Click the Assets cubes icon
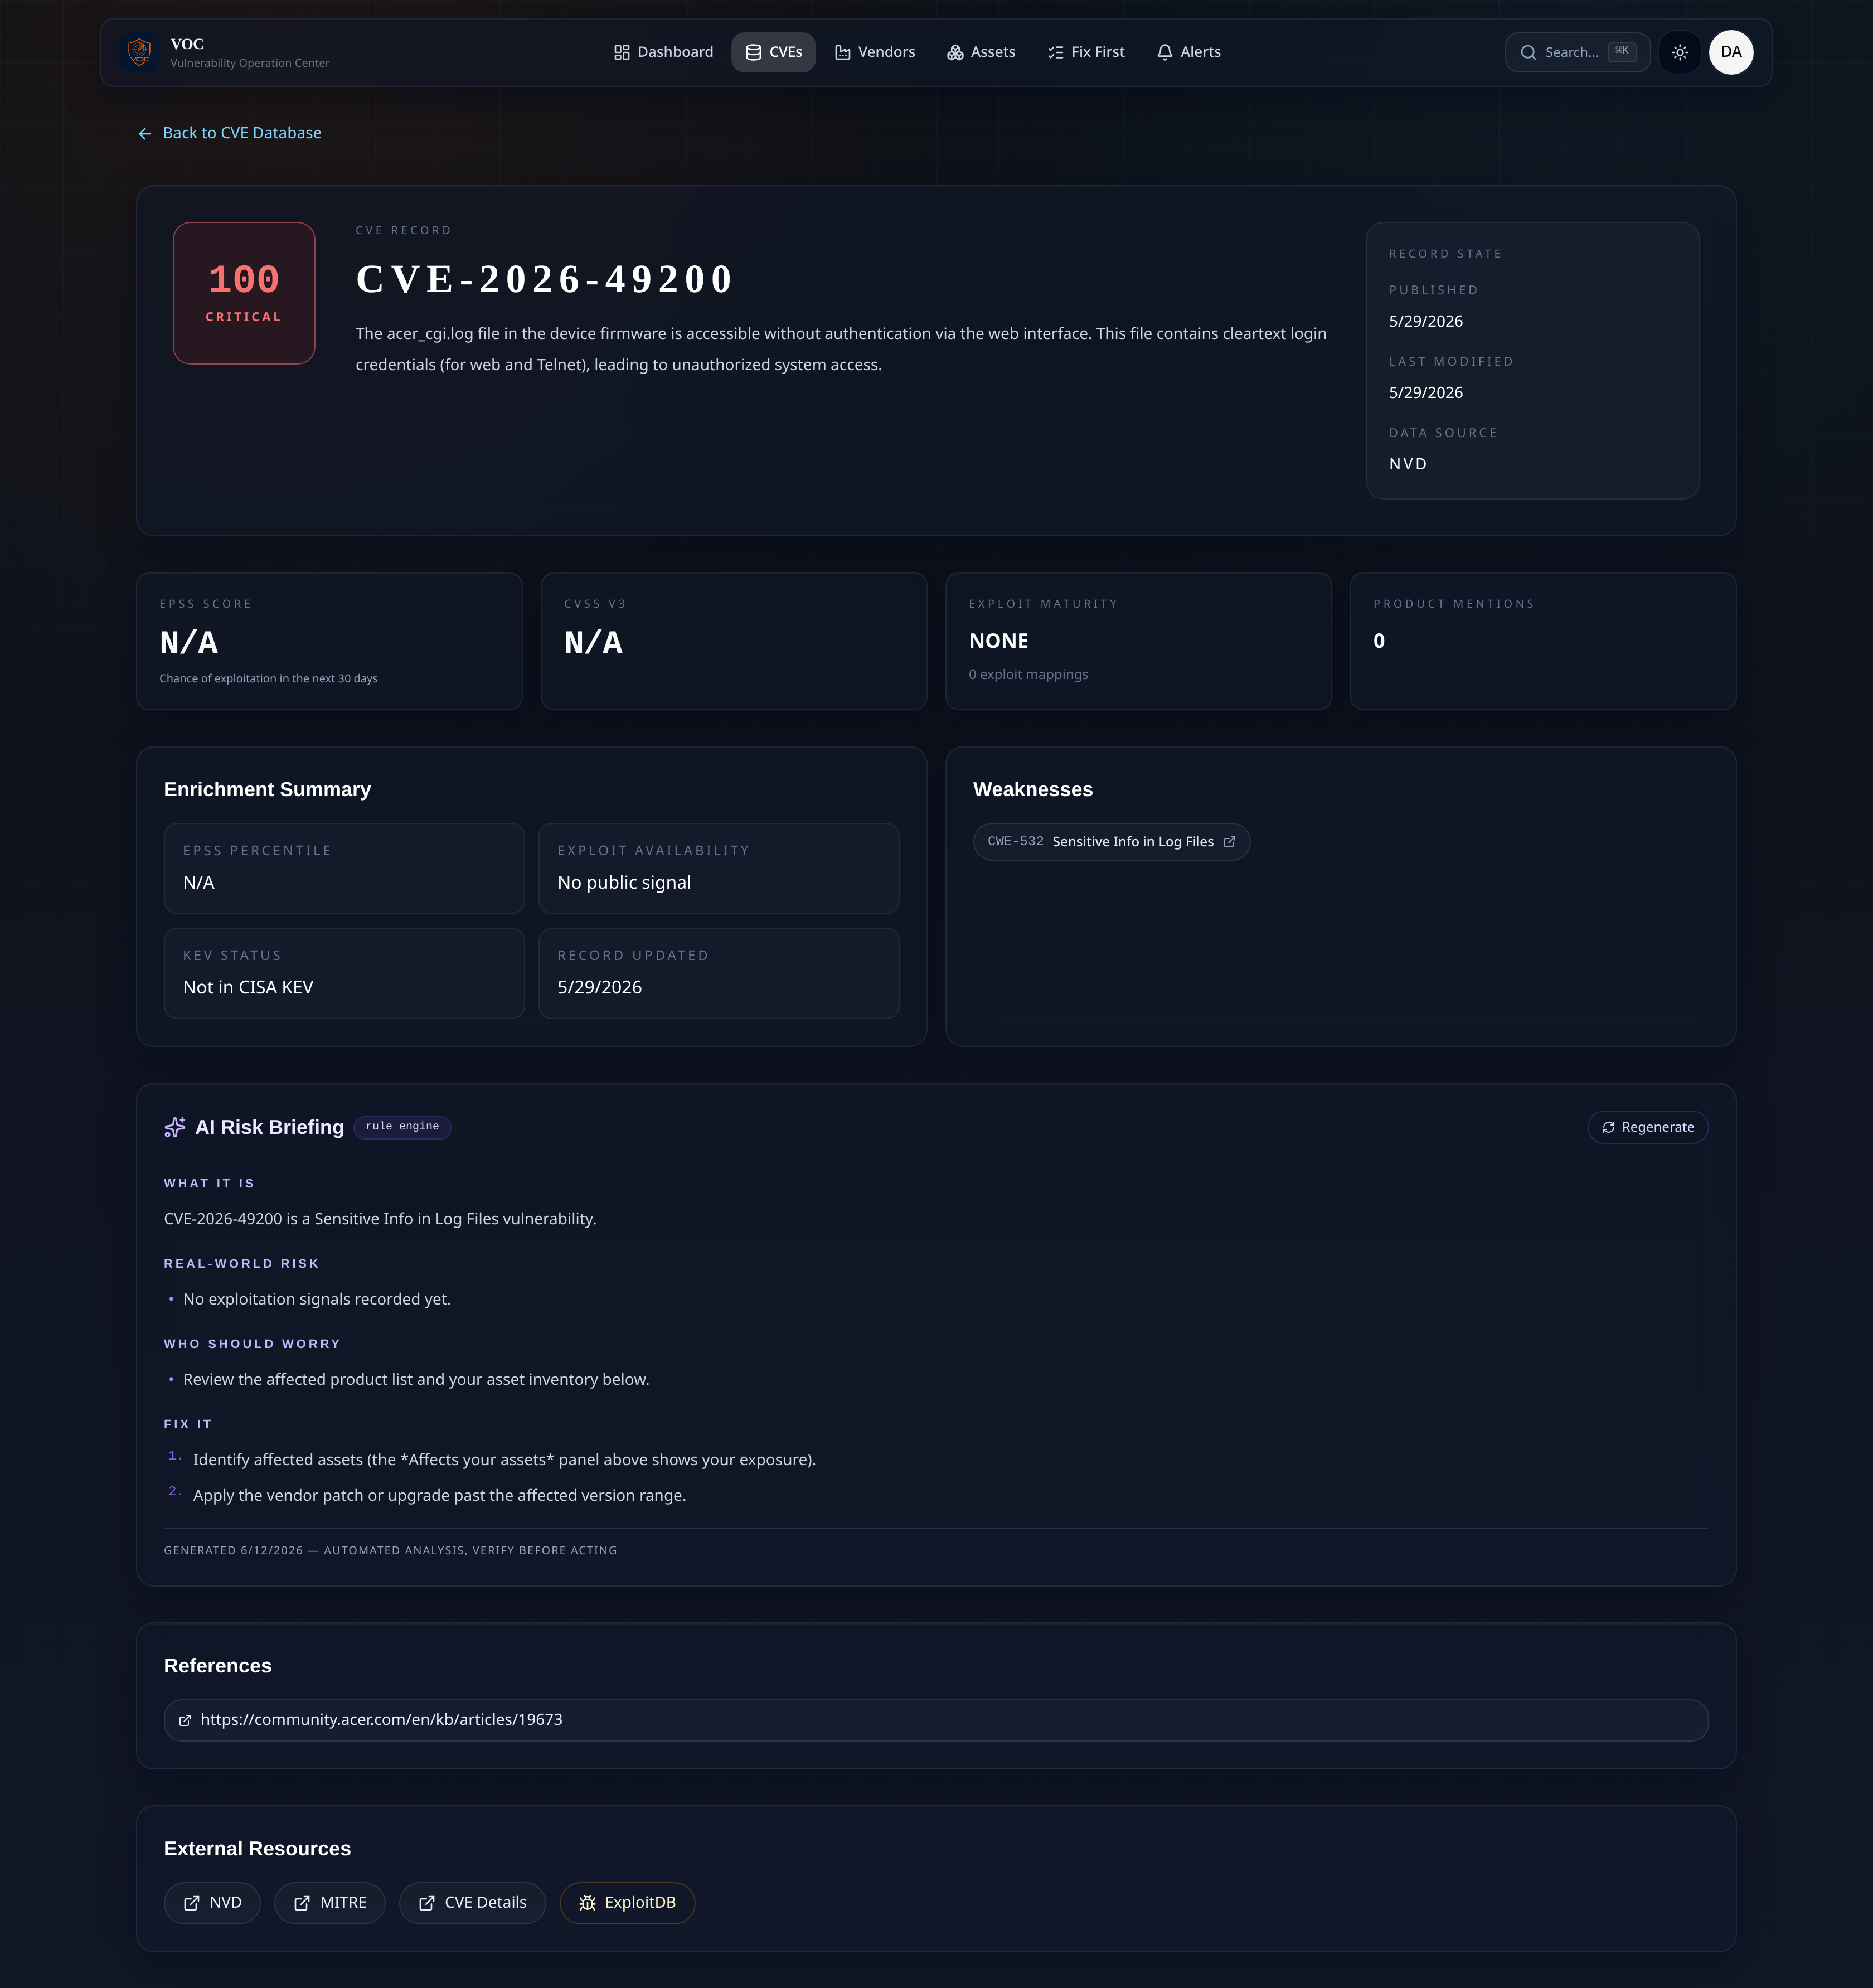The image size is (1873, 1988). point(955,52)
